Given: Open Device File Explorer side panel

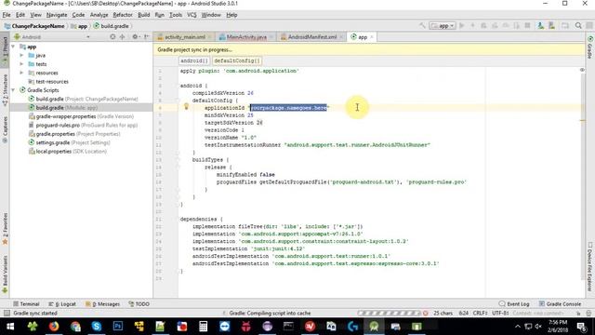Looking at the screenshot, I should [590, 267].
